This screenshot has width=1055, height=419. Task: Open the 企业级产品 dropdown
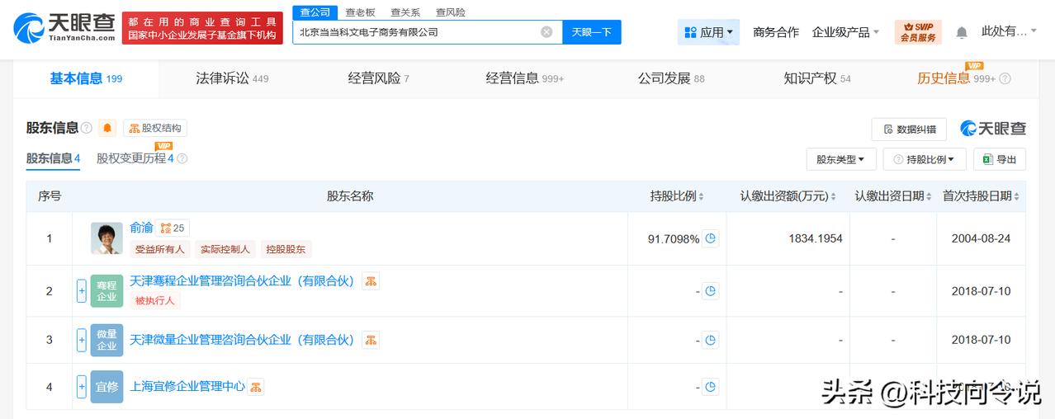[846, 32]
